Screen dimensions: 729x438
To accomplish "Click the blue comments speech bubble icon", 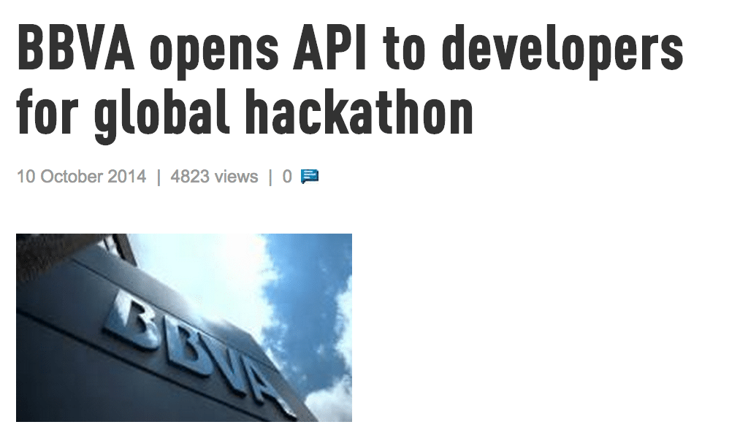I will (x=310, y=177).
